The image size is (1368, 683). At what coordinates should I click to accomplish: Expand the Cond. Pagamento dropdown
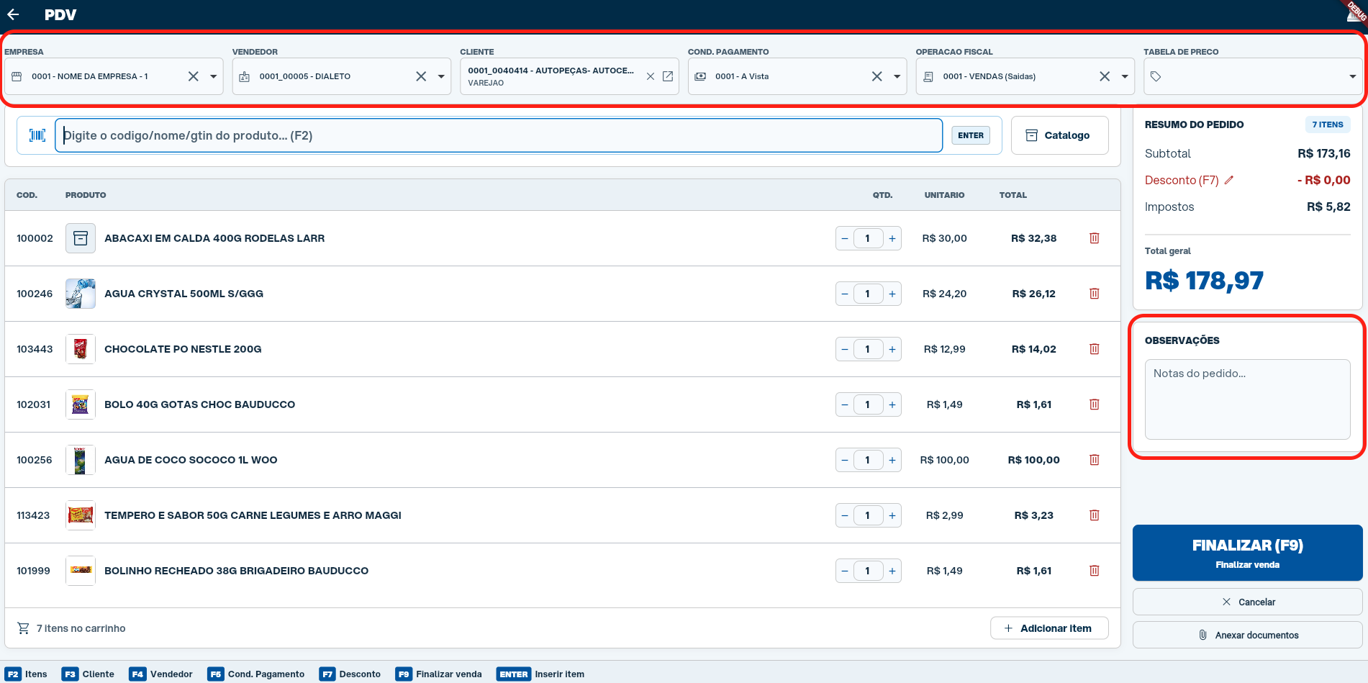[897, 76]
